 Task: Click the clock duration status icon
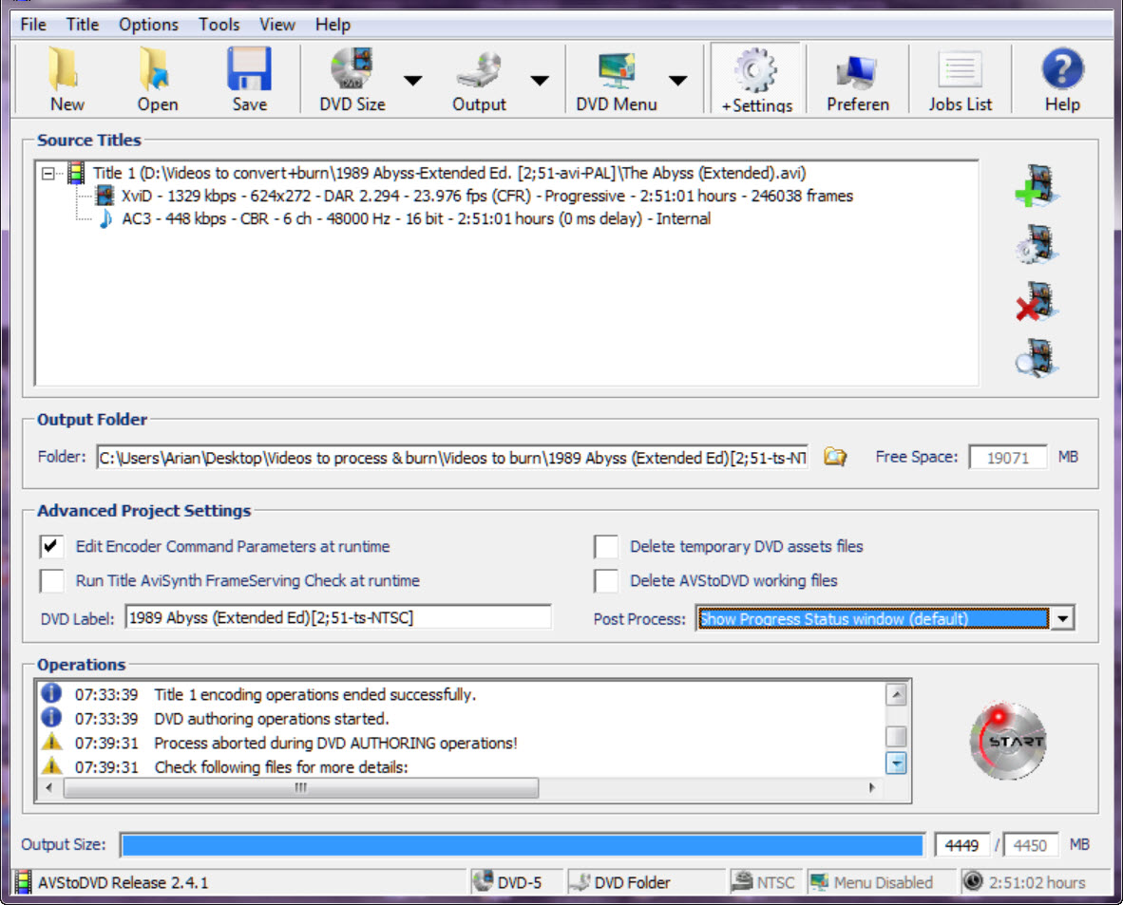[973, 881]
